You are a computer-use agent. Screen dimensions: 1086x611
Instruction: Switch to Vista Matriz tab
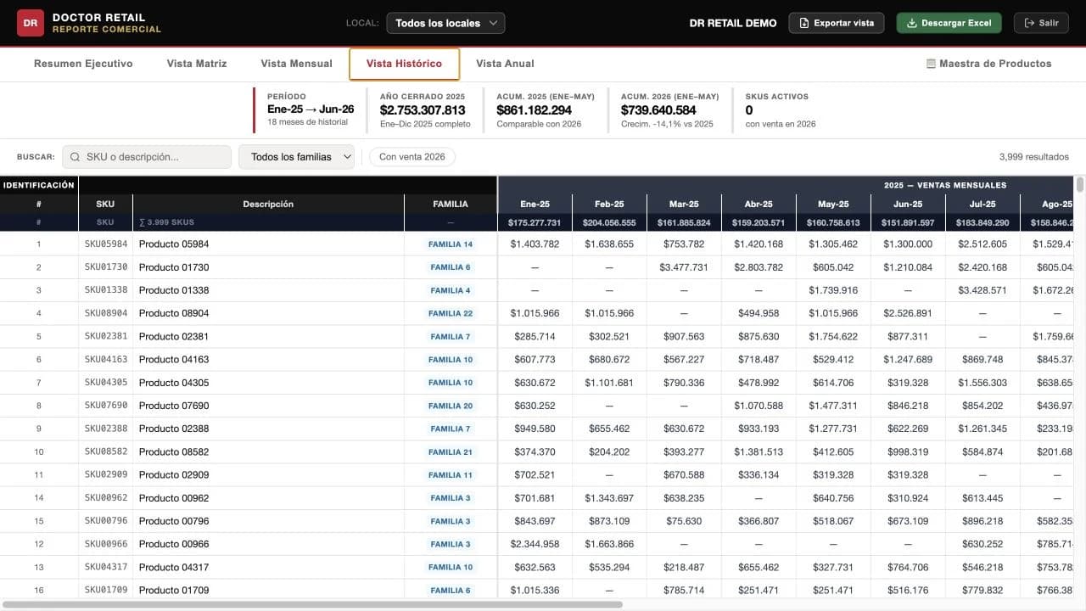(197, 64)
